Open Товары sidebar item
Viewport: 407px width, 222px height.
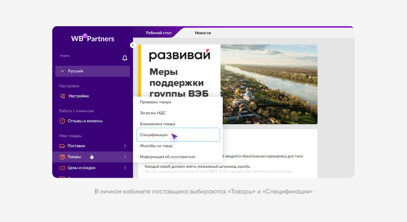(x=74, y=157)
